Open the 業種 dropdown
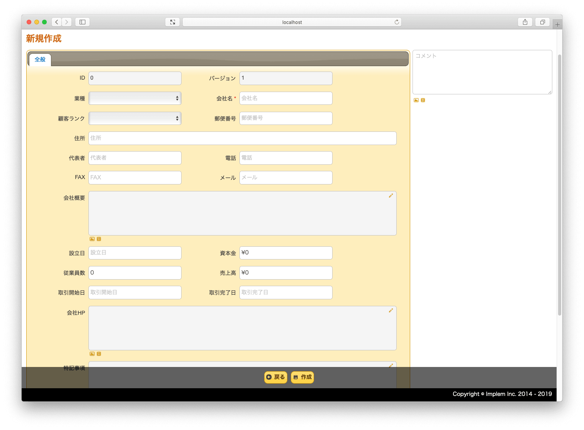The width and height of the screenshot is (584, 430). point(135,98)
